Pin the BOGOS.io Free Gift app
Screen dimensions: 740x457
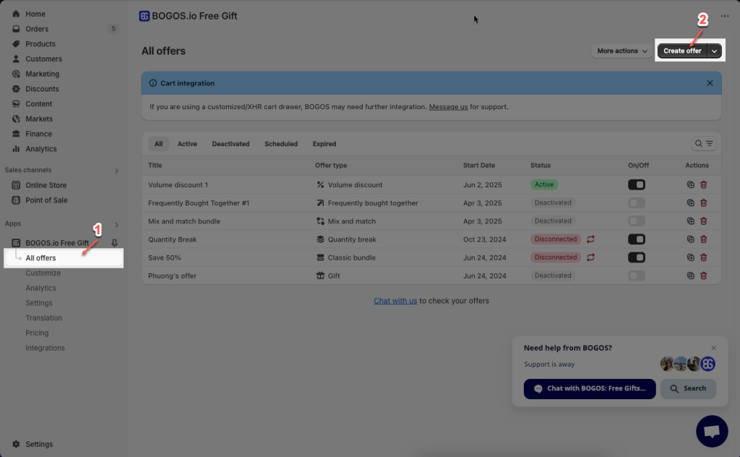point(114,243)
